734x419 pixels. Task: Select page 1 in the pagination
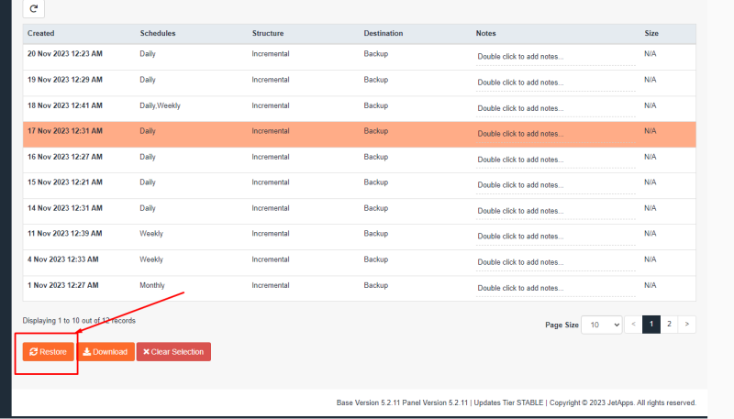(651, 324)
